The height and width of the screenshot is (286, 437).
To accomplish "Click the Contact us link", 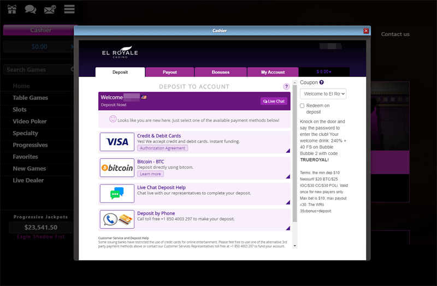I will point(395,34).
